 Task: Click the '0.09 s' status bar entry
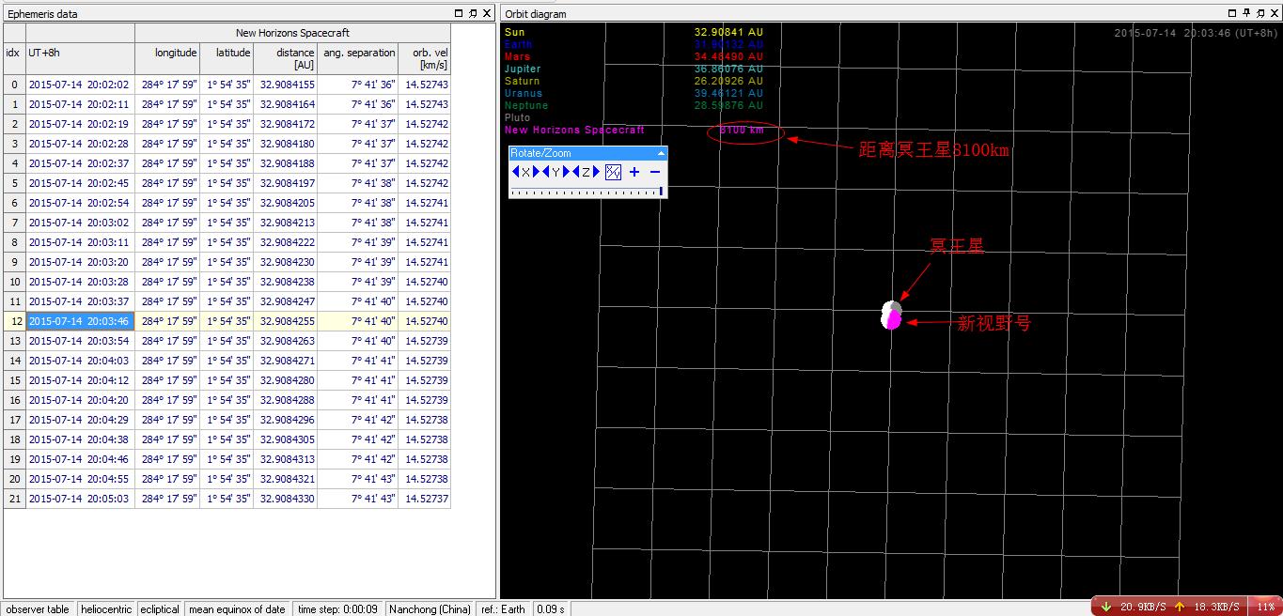[551, 609]
